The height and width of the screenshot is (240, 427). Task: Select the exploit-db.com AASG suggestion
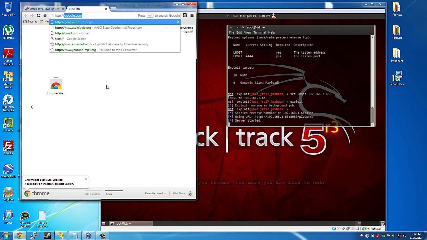pos(115,28)
